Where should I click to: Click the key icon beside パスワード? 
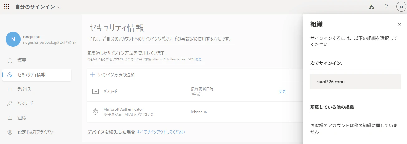coord(10,103)
